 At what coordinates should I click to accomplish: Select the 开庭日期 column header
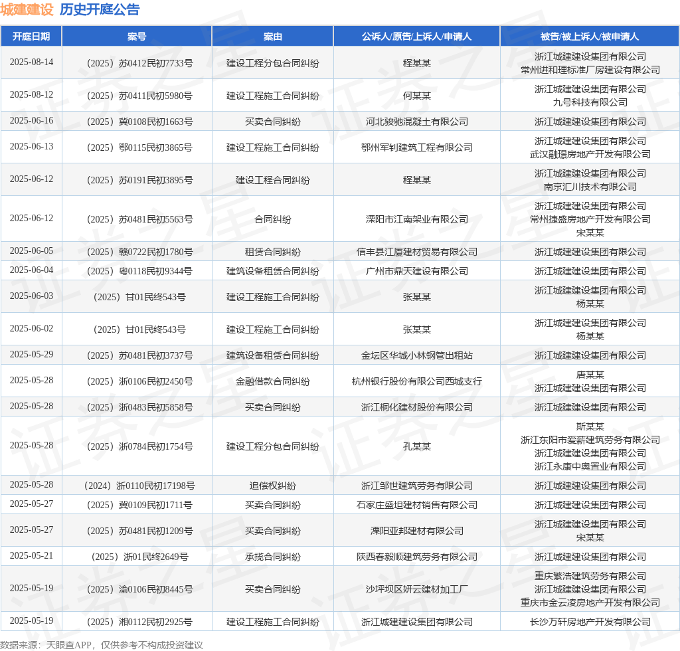pyautogui.click(x=31, y=37)
